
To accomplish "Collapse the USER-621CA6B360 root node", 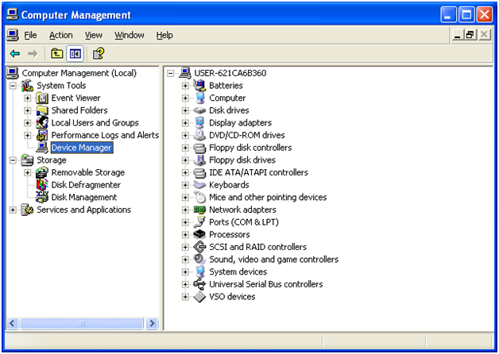I will [x=172, y=73].
